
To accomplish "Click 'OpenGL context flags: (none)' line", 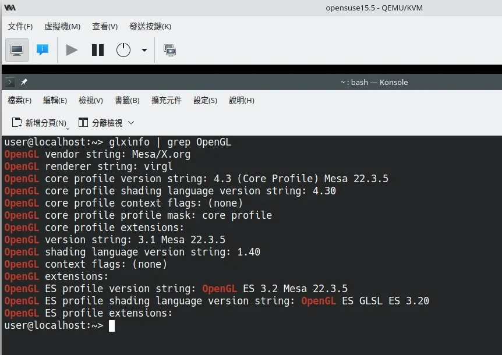I will (x=86, y=264).
